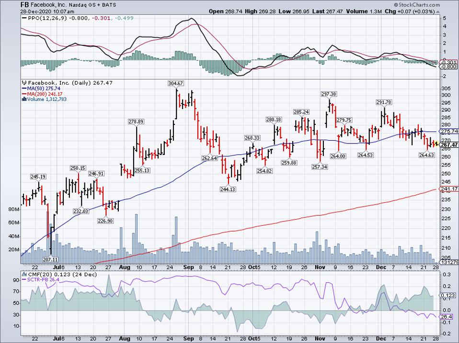Click the 297.38 November high label
The image size is (459, 343).
tap(329, 94)
